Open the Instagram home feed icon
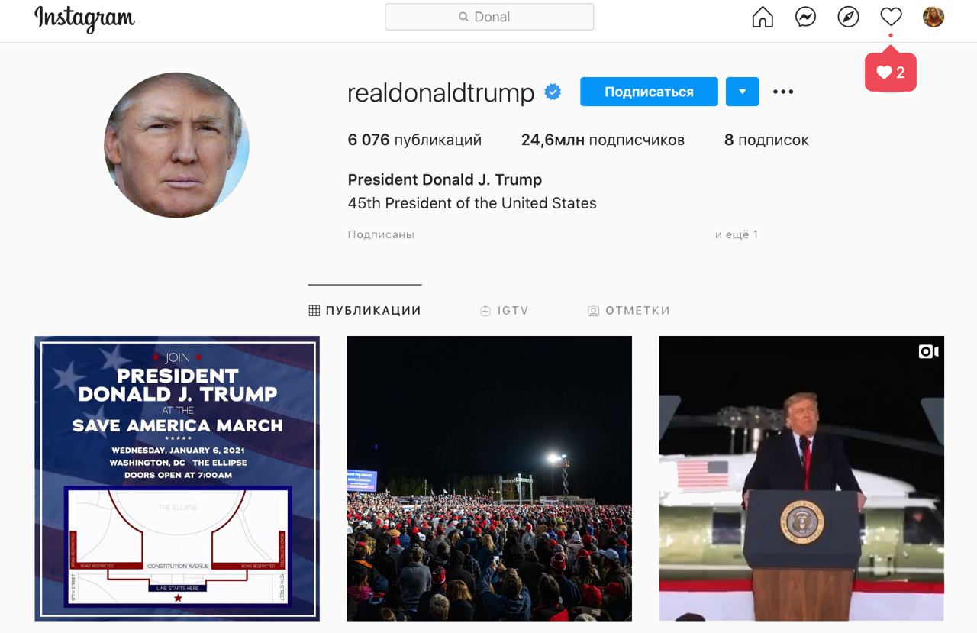Image resolution: width=977 pixels, height=633 pixels. click(763, 17)
